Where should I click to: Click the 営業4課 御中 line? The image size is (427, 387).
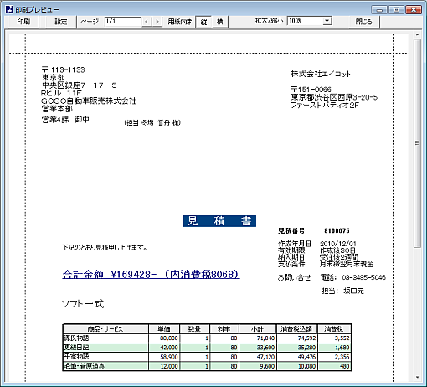pos(65,120)
